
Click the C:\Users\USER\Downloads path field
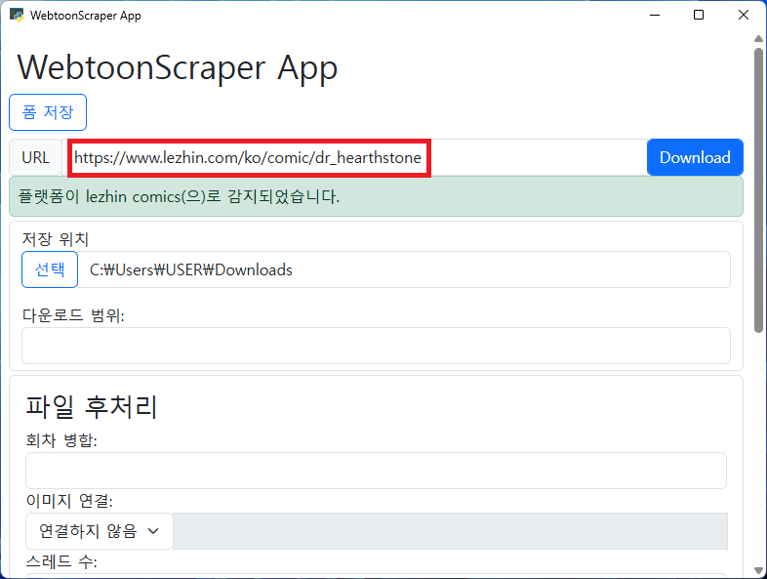pyautogui.click(x=404, y=269)
